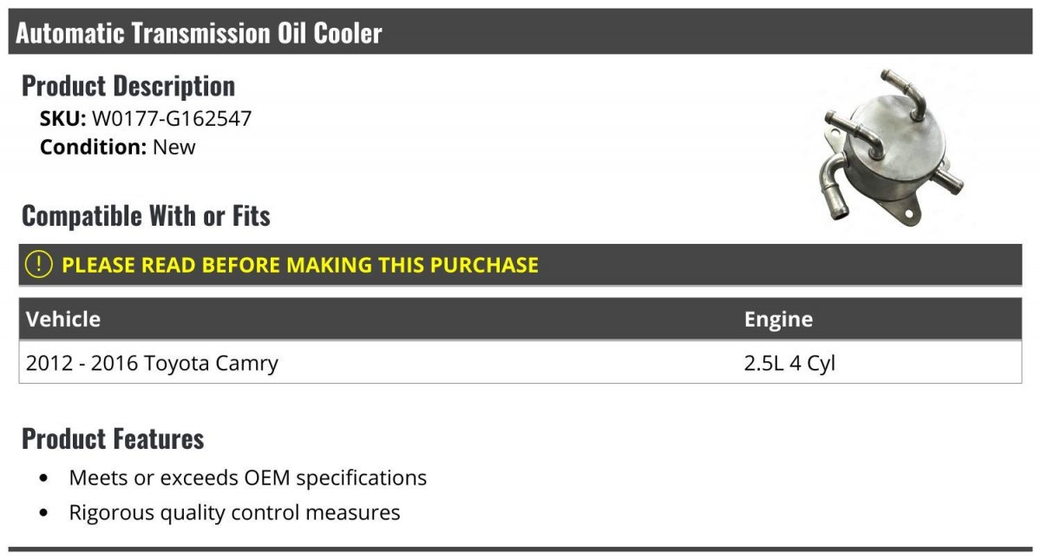Viewport: 1041px width, 560px height.
Task: Click the Compatible With or Fits heading
Action: point(146,215)
